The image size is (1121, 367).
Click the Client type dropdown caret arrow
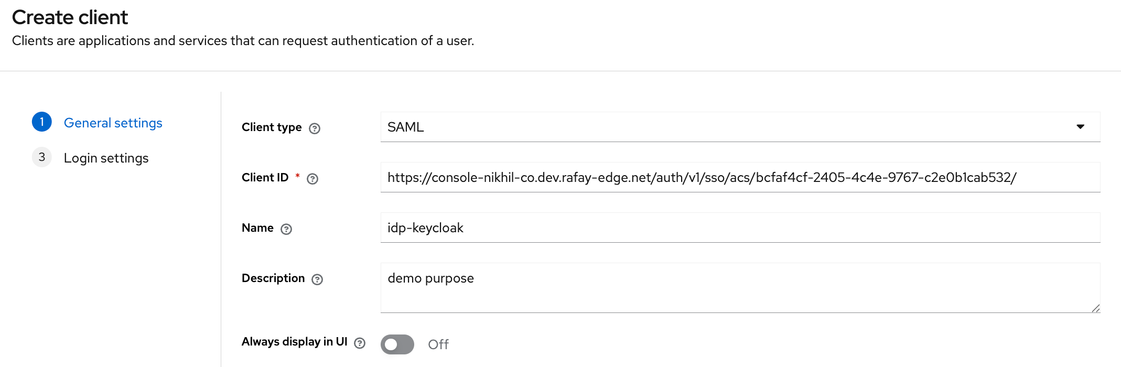[x=1080, y=127]
